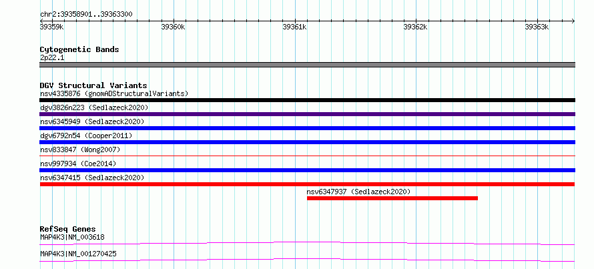Image resolution: width=594 pixels, height=269 pixels.
Task: Click the magenta NM_003618 transcript line
Action: pos(307,243)
